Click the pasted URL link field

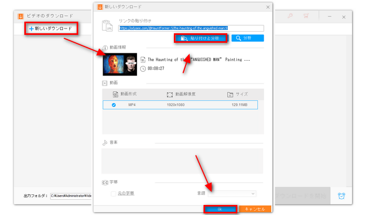click(x=191, y=28)
